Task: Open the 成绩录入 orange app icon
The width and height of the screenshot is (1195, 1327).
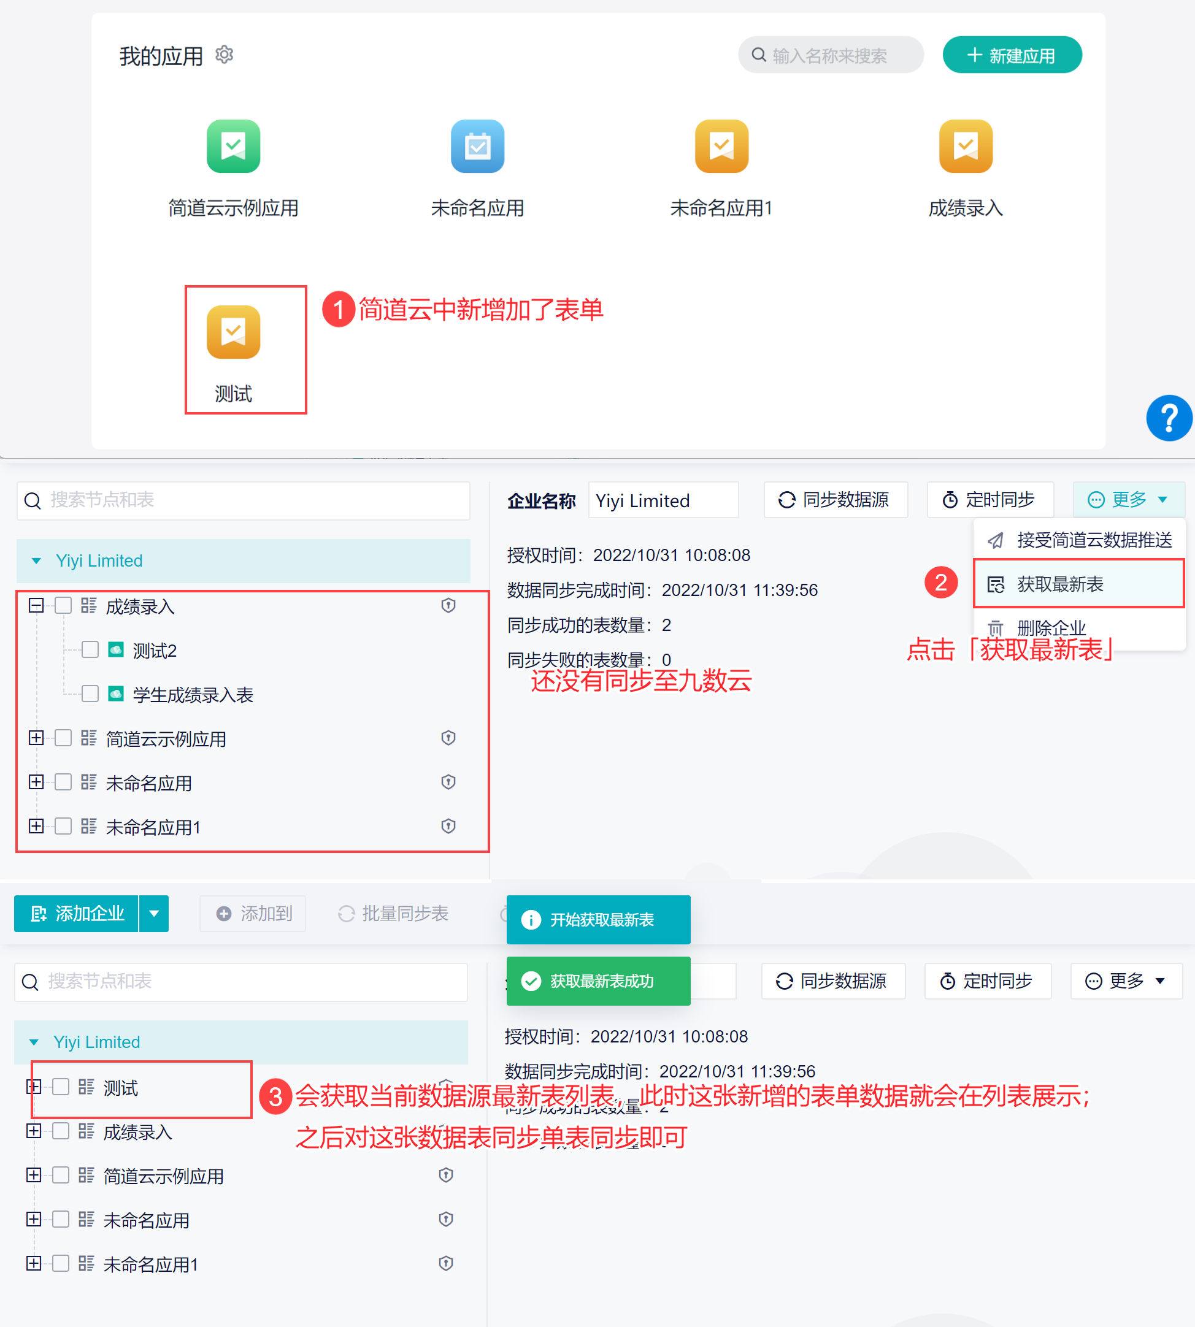Action: click(x=965, y=147)
